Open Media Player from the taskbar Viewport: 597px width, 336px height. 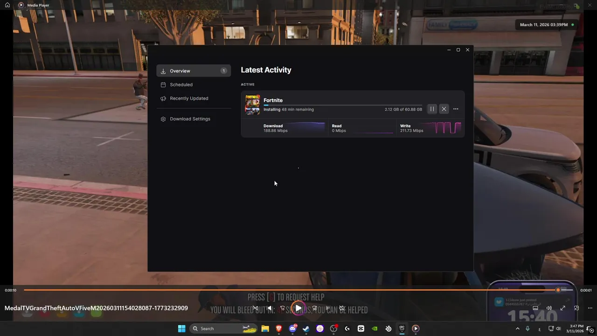[416, 329]
